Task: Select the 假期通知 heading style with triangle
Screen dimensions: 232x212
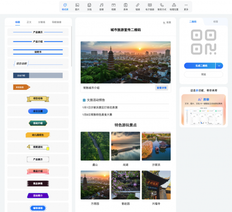Action: click(x=38, y=147)
